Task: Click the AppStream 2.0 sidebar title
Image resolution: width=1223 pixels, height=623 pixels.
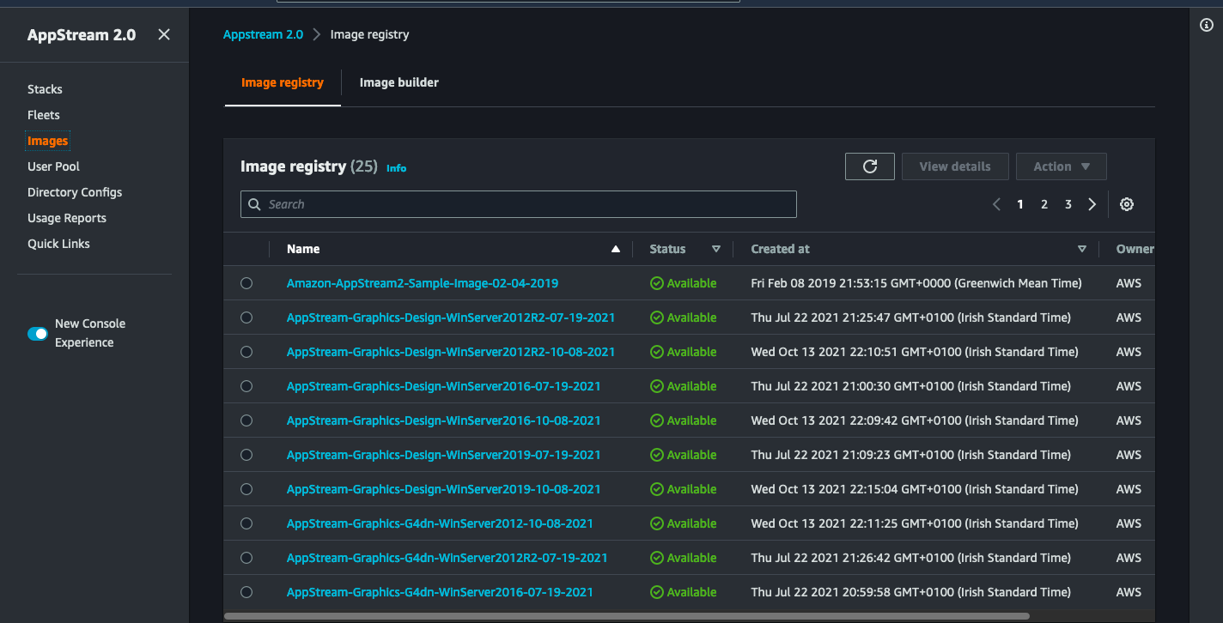Action: pyautogui.click(x=82, y=35)
